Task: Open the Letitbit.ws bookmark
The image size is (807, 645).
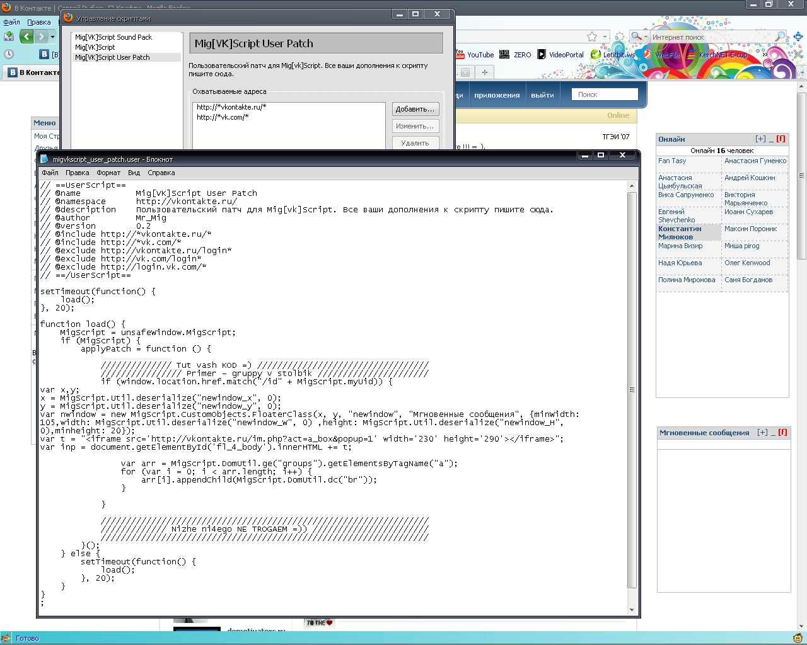Action: pyautogui.click(x=613, y=55)
